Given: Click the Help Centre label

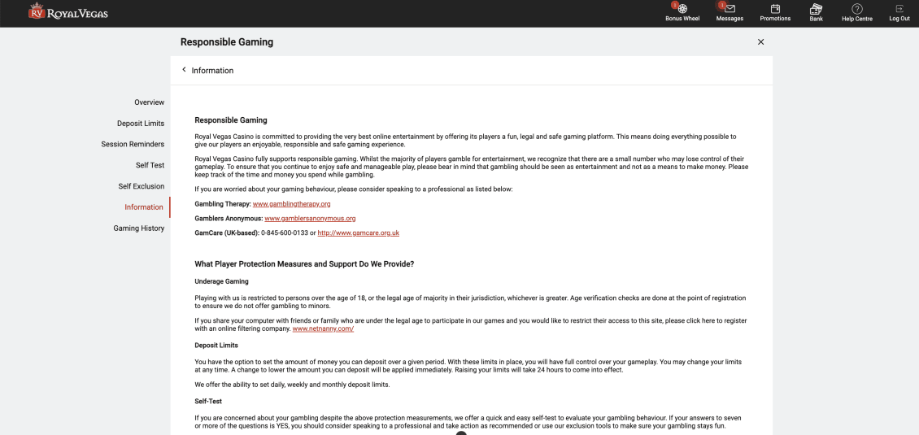Looking at the screenshot, I should [x=857, y=19].
